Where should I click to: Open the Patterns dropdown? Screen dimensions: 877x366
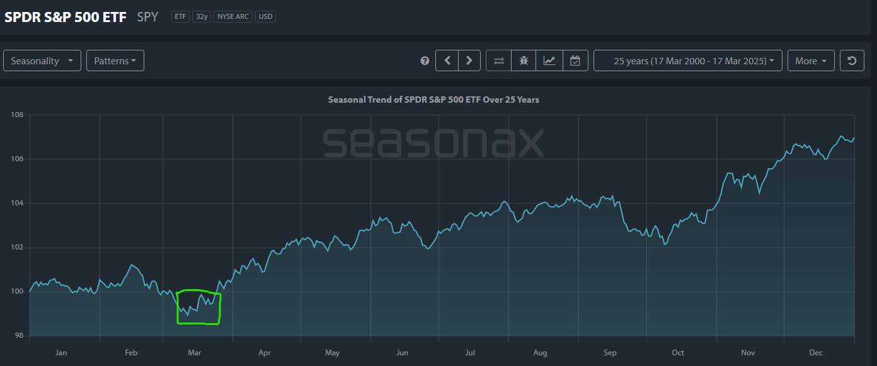tap(115, 60)
